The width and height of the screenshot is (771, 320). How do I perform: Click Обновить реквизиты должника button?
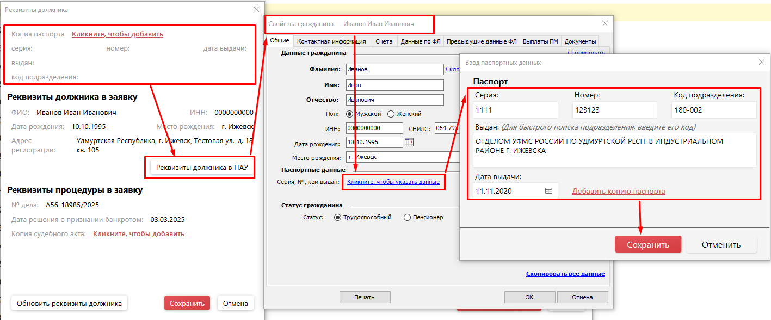tap(69, 303)
